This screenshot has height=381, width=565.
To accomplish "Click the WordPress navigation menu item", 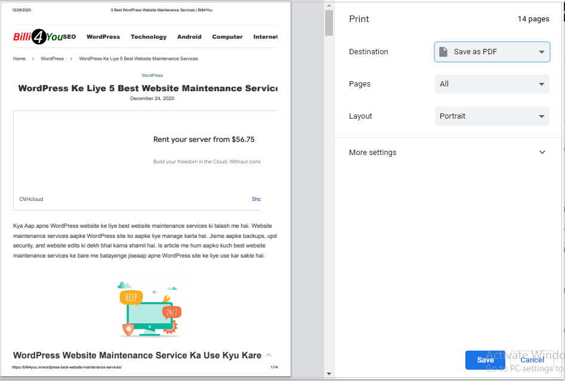I will click(x=103, y=37).
